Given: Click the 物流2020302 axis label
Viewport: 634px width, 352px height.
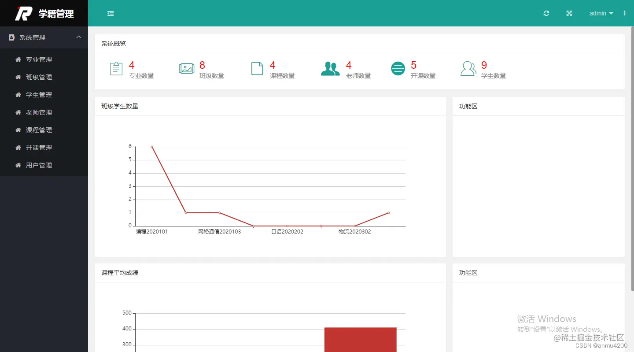Looking at the screenshot, I should point(355,232).
